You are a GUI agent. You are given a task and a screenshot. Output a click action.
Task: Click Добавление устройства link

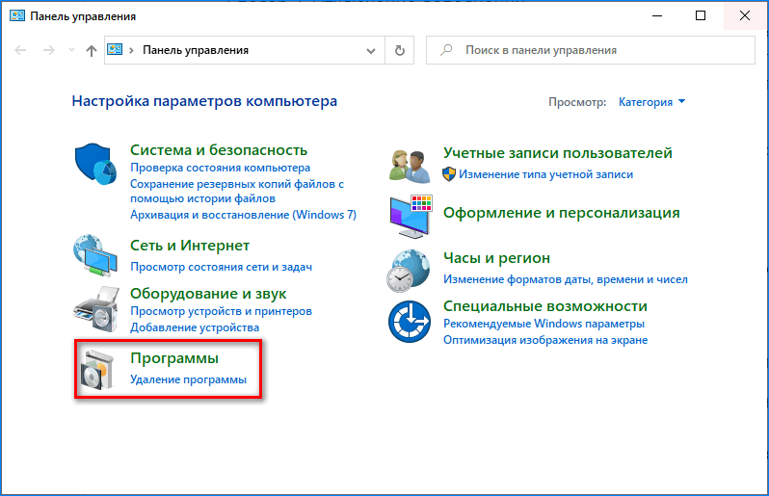click(195, 327)
